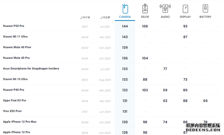224x135 pixels.
Task: Open row options for Xiaomi Mi 11 Ultra
Action: (218, 37)
